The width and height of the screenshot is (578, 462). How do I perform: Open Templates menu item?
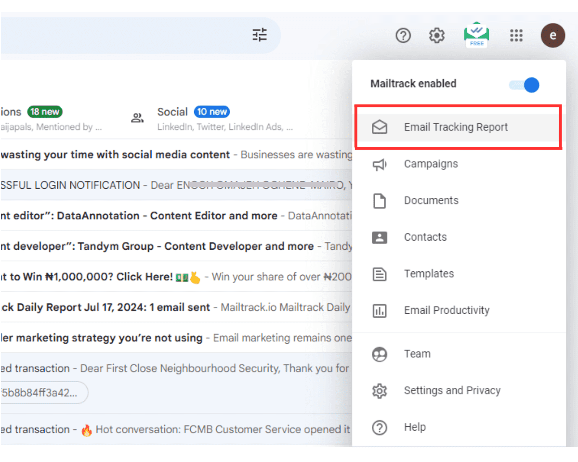(459, 274)
